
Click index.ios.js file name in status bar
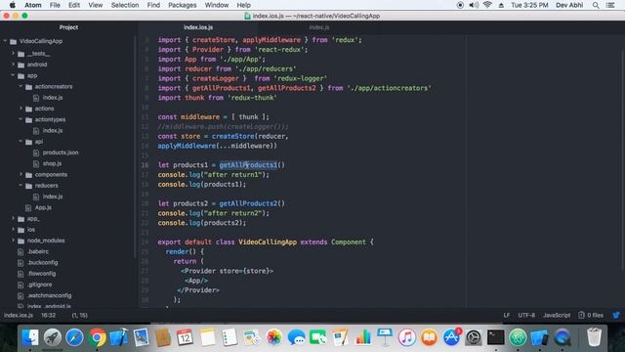[x=19, y=315]
